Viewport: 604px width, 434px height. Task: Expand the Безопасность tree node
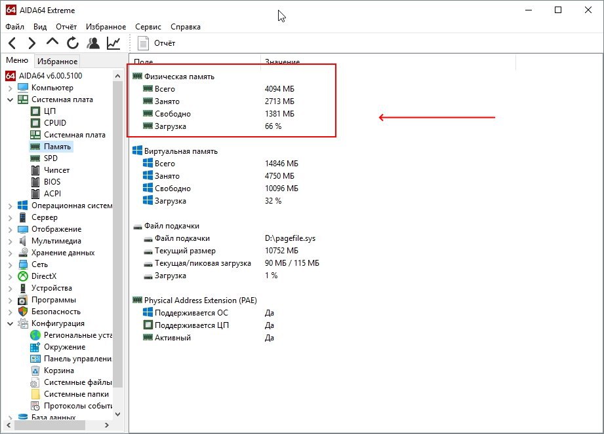(10, 312)
